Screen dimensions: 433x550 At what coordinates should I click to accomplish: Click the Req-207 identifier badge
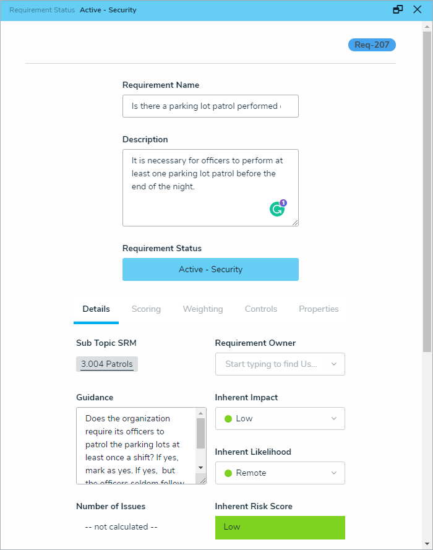click(x=372, y=45)
